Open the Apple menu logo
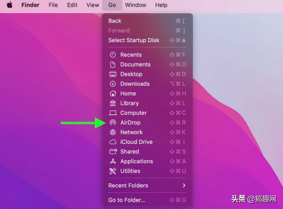Image resolution: width=283 pixels, height=209 pixels. point(10,5)
